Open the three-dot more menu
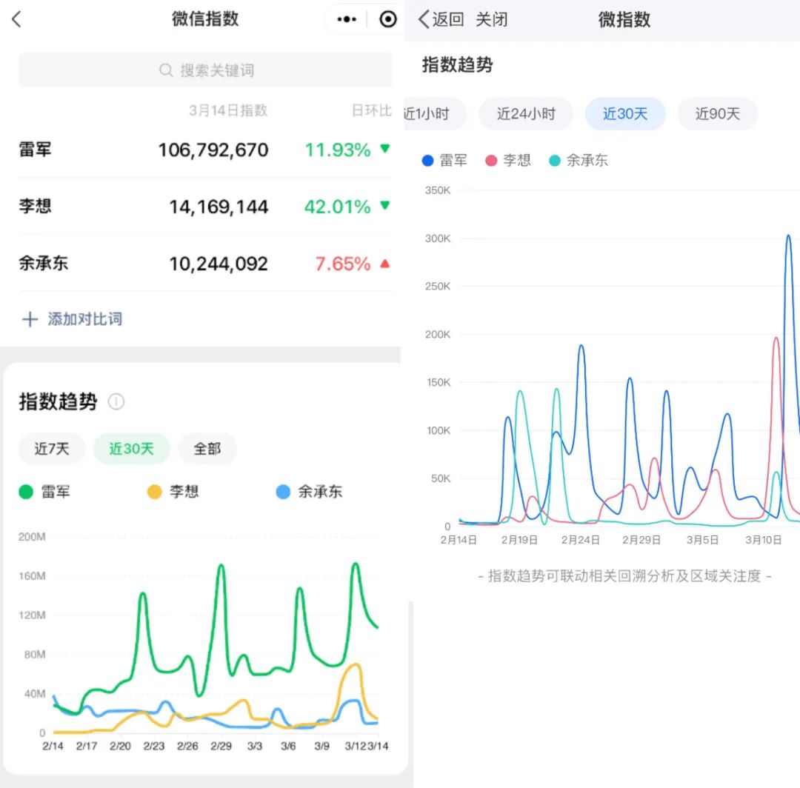The image size is (800, 788). (x=347, y=19)
